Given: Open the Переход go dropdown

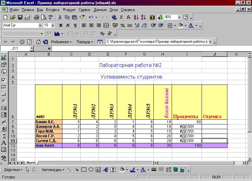Looking at the screenshot, I should pyautogui.click(x=84, y=42).
